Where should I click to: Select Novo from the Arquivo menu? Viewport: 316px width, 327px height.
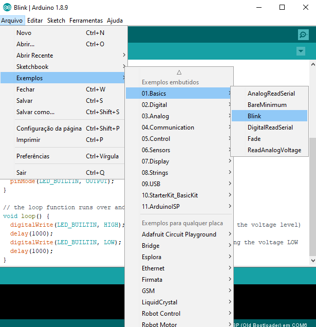click(x=63, y=33)
